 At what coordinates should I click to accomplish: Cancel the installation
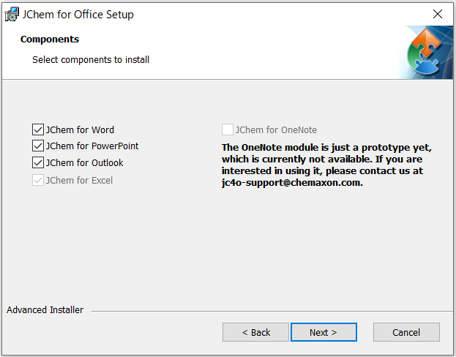coord(406,332)
